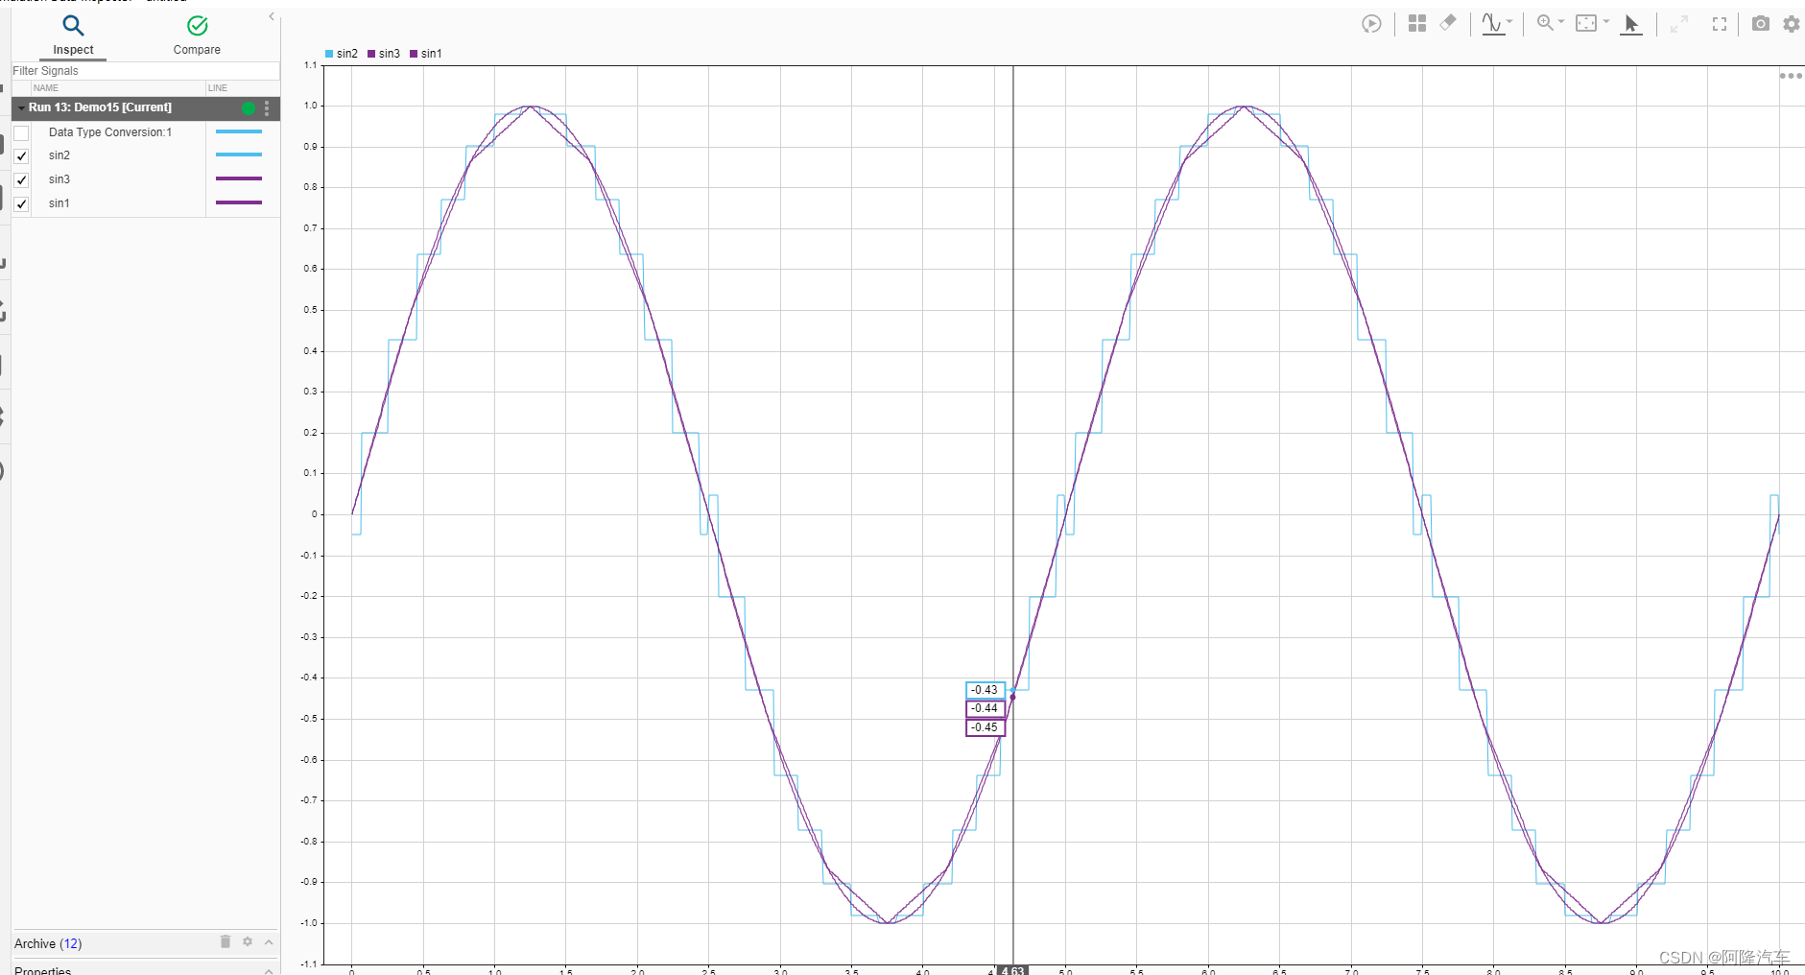The image size is (1805, 975).
Task: Click the Archive settings gear icon
Action: pyautogui.click(x=248, y=941)
